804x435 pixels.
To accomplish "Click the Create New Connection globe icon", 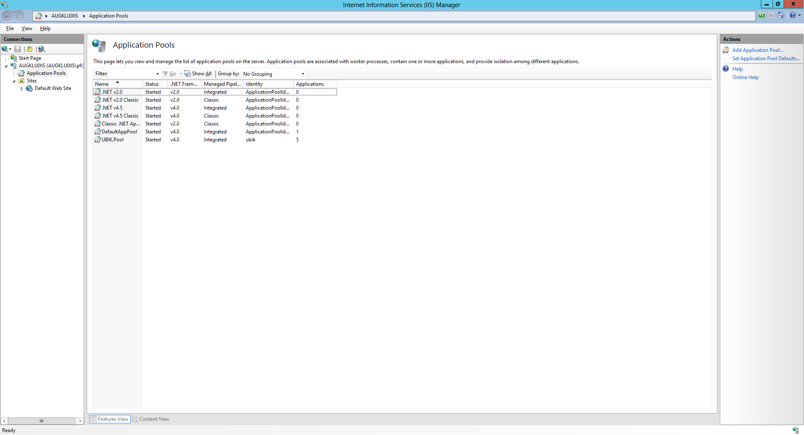I will click(x=5, y=49).
